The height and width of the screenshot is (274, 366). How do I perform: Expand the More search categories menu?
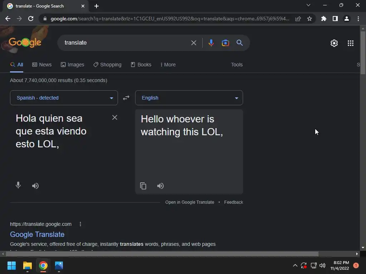pos(168,65)
